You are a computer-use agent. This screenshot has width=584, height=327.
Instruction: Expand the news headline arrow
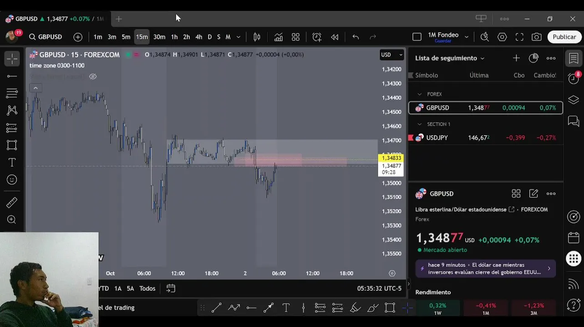click(x=548, y=268)
